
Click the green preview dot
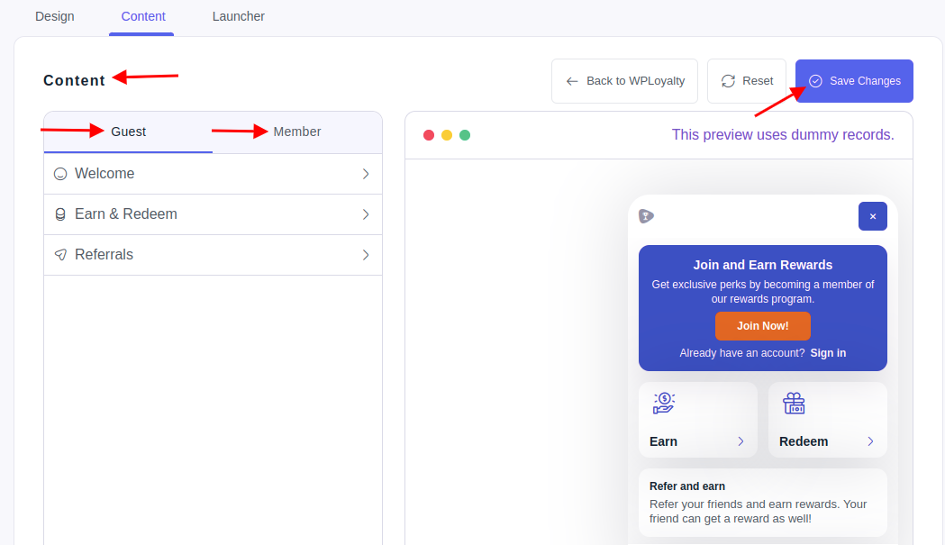(465, 134)
